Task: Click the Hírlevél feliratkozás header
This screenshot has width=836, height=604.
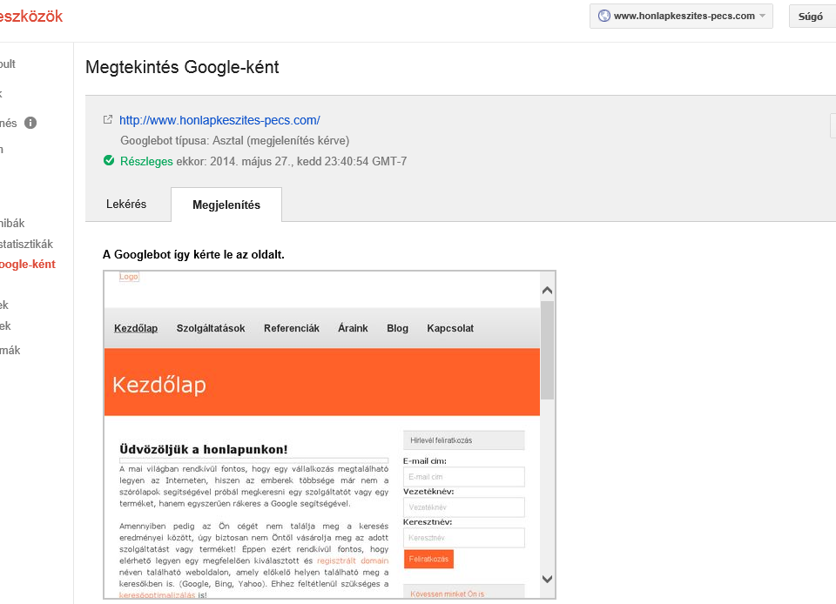Action: [x=464, y=440]
